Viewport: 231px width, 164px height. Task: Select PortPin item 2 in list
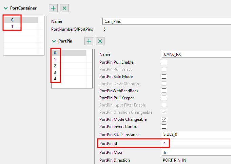coord(55,66)
